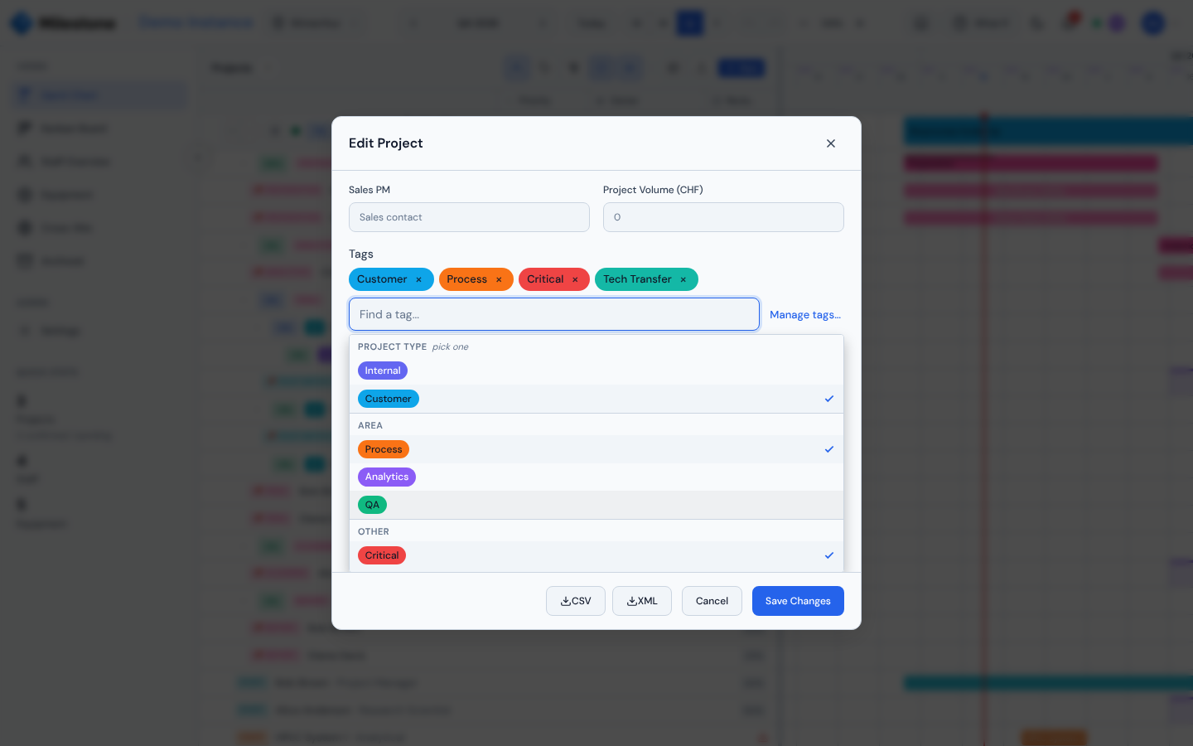Remove the Critical tag chip
Screen dimensions: 1193x746
point(575,280)
